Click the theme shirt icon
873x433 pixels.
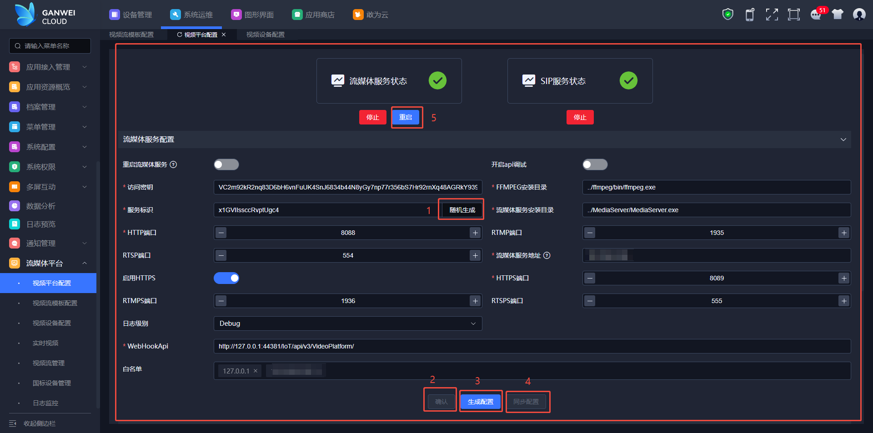point(838,15)
